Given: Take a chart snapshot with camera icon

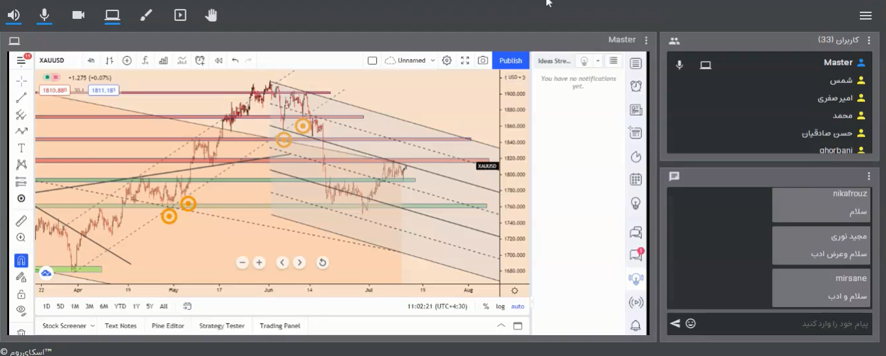Looking at the screenshot, I should 483,61.
